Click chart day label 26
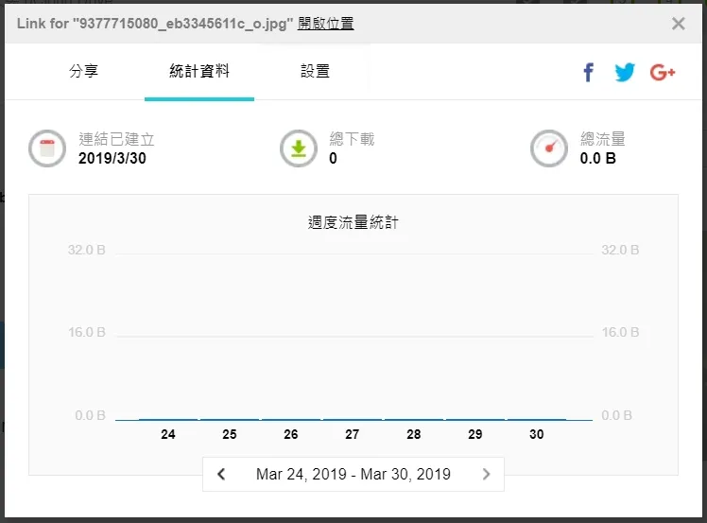Image resolution: width=707 pixels, height=523 pixels. (291, 434)
